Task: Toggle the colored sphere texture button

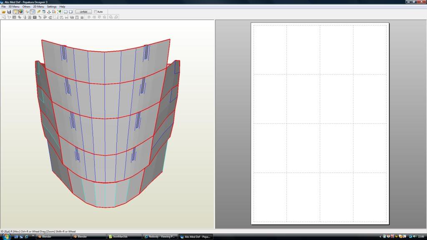Action: [21, 12]
